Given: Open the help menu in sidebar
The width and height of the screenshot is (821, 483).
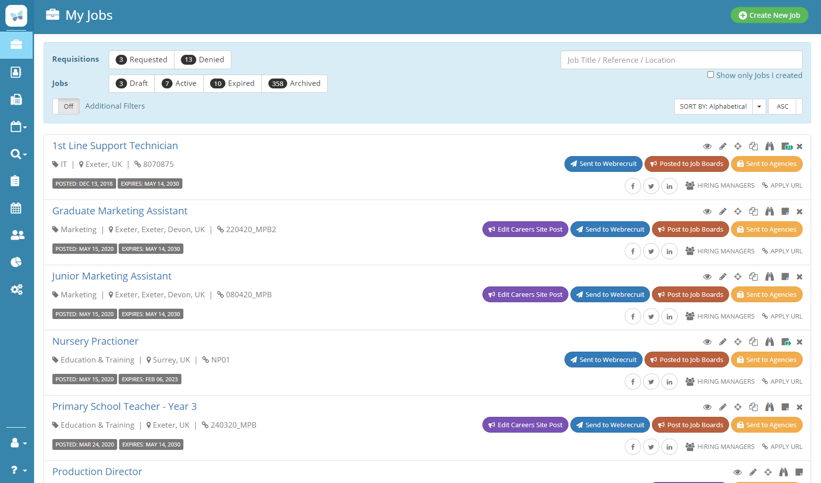Looking at the screenshot, I should [18, 470].
